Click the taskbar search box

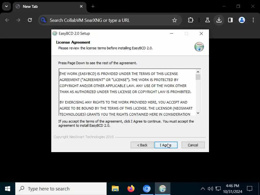pyautogui.click(x=61, y=189)
